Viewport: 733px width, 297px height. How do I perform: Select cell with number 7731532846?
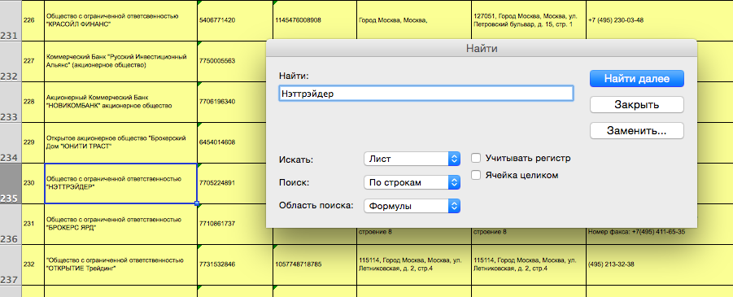coord(235,265)
